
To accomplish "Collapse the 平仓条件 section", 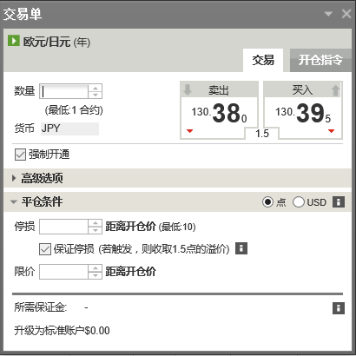I will (x=14, y=201).
